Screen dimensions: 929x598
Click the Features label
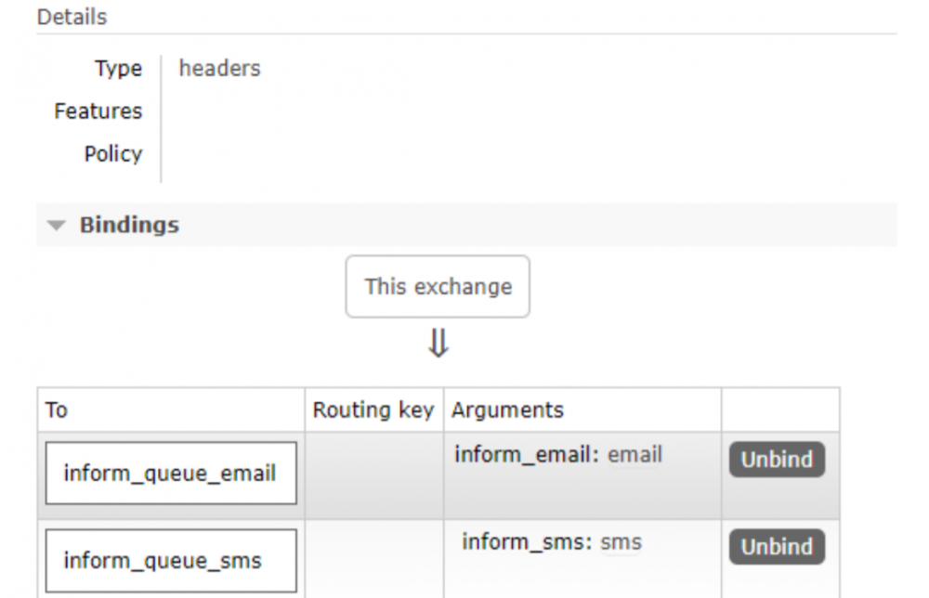[98, 111]
